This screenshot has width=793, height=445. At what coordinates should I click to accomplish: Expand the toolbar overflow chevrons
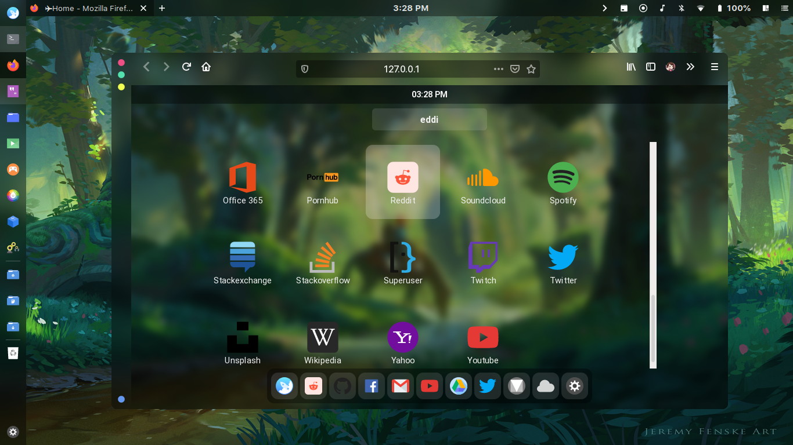(x=690, y=67)
